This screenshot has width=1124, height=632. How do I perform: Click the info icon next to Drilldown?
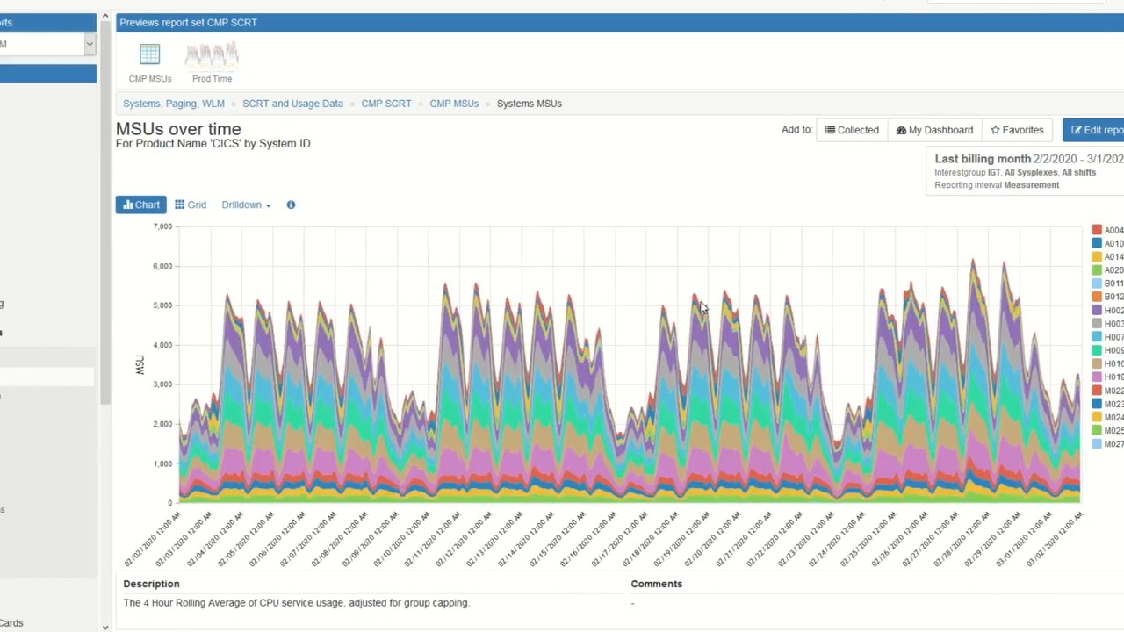pyautogui.click(x=291, y=205)
